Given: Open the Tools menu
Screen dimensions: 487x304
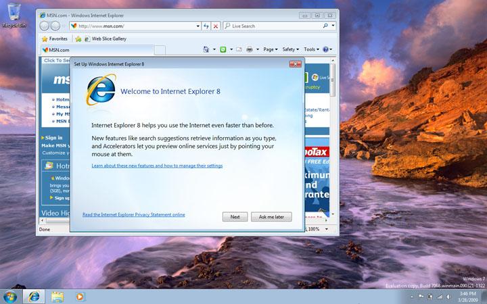Looking at the screenshot, I should (x=311, y=49).
